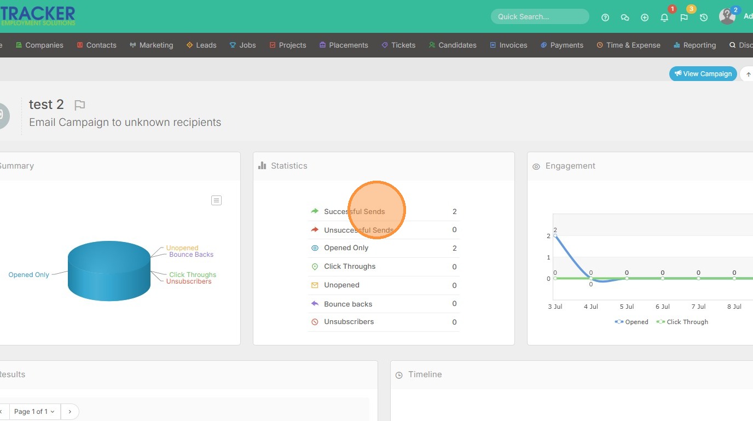Viewport: 753px width, 421px height.
Task: Click the View Campaign button
Action: click(x=703, y=74)
